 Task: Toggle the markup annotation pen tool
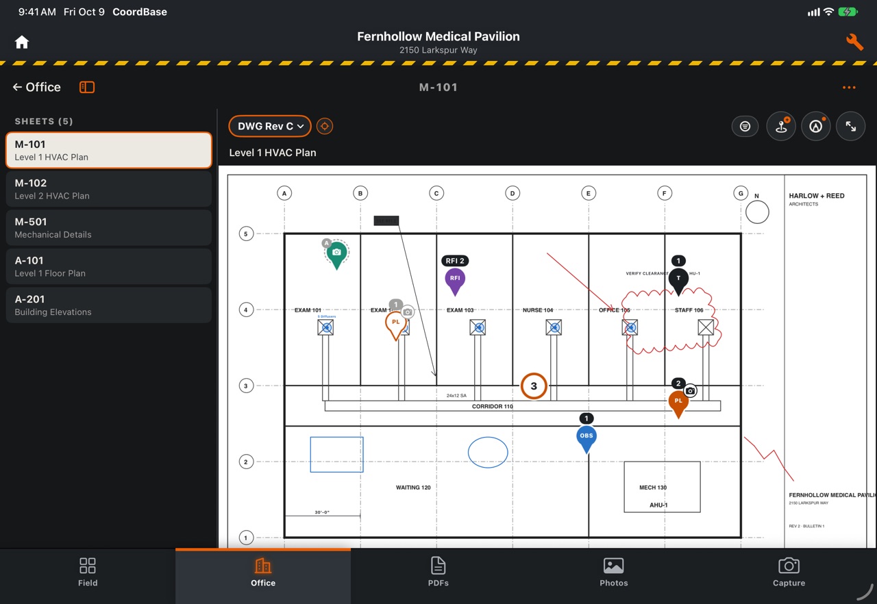coord(815,127)
